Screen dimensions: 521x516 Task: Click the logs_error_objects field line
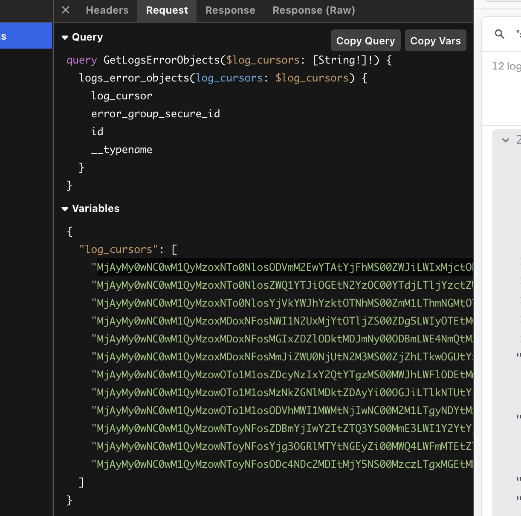click(223, 78)
